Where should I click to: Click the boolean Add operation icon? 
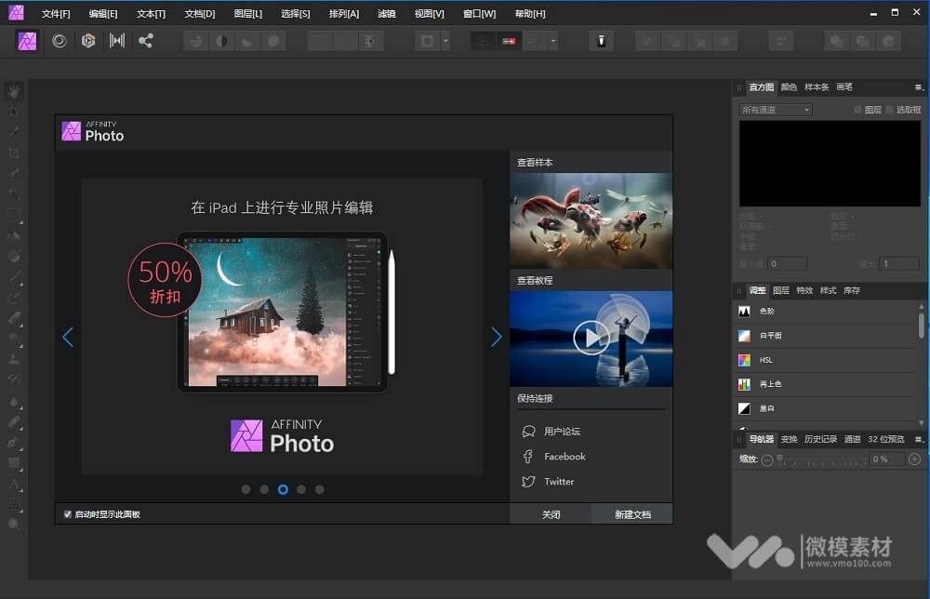click(x=837, y=41)
